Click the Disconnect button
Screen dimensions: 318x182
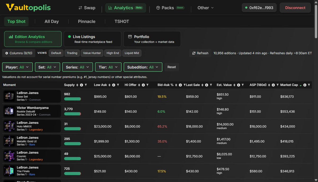pyautogui.click(x=295, y=8)
